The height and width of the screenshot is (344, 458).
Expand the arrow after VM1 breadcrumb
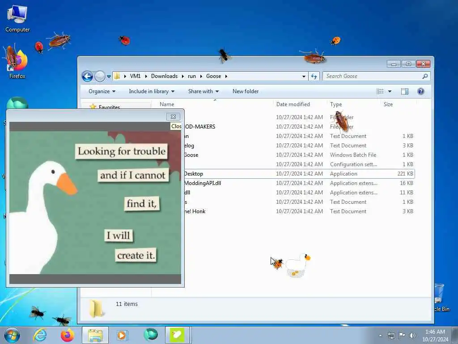pos(146,76)
